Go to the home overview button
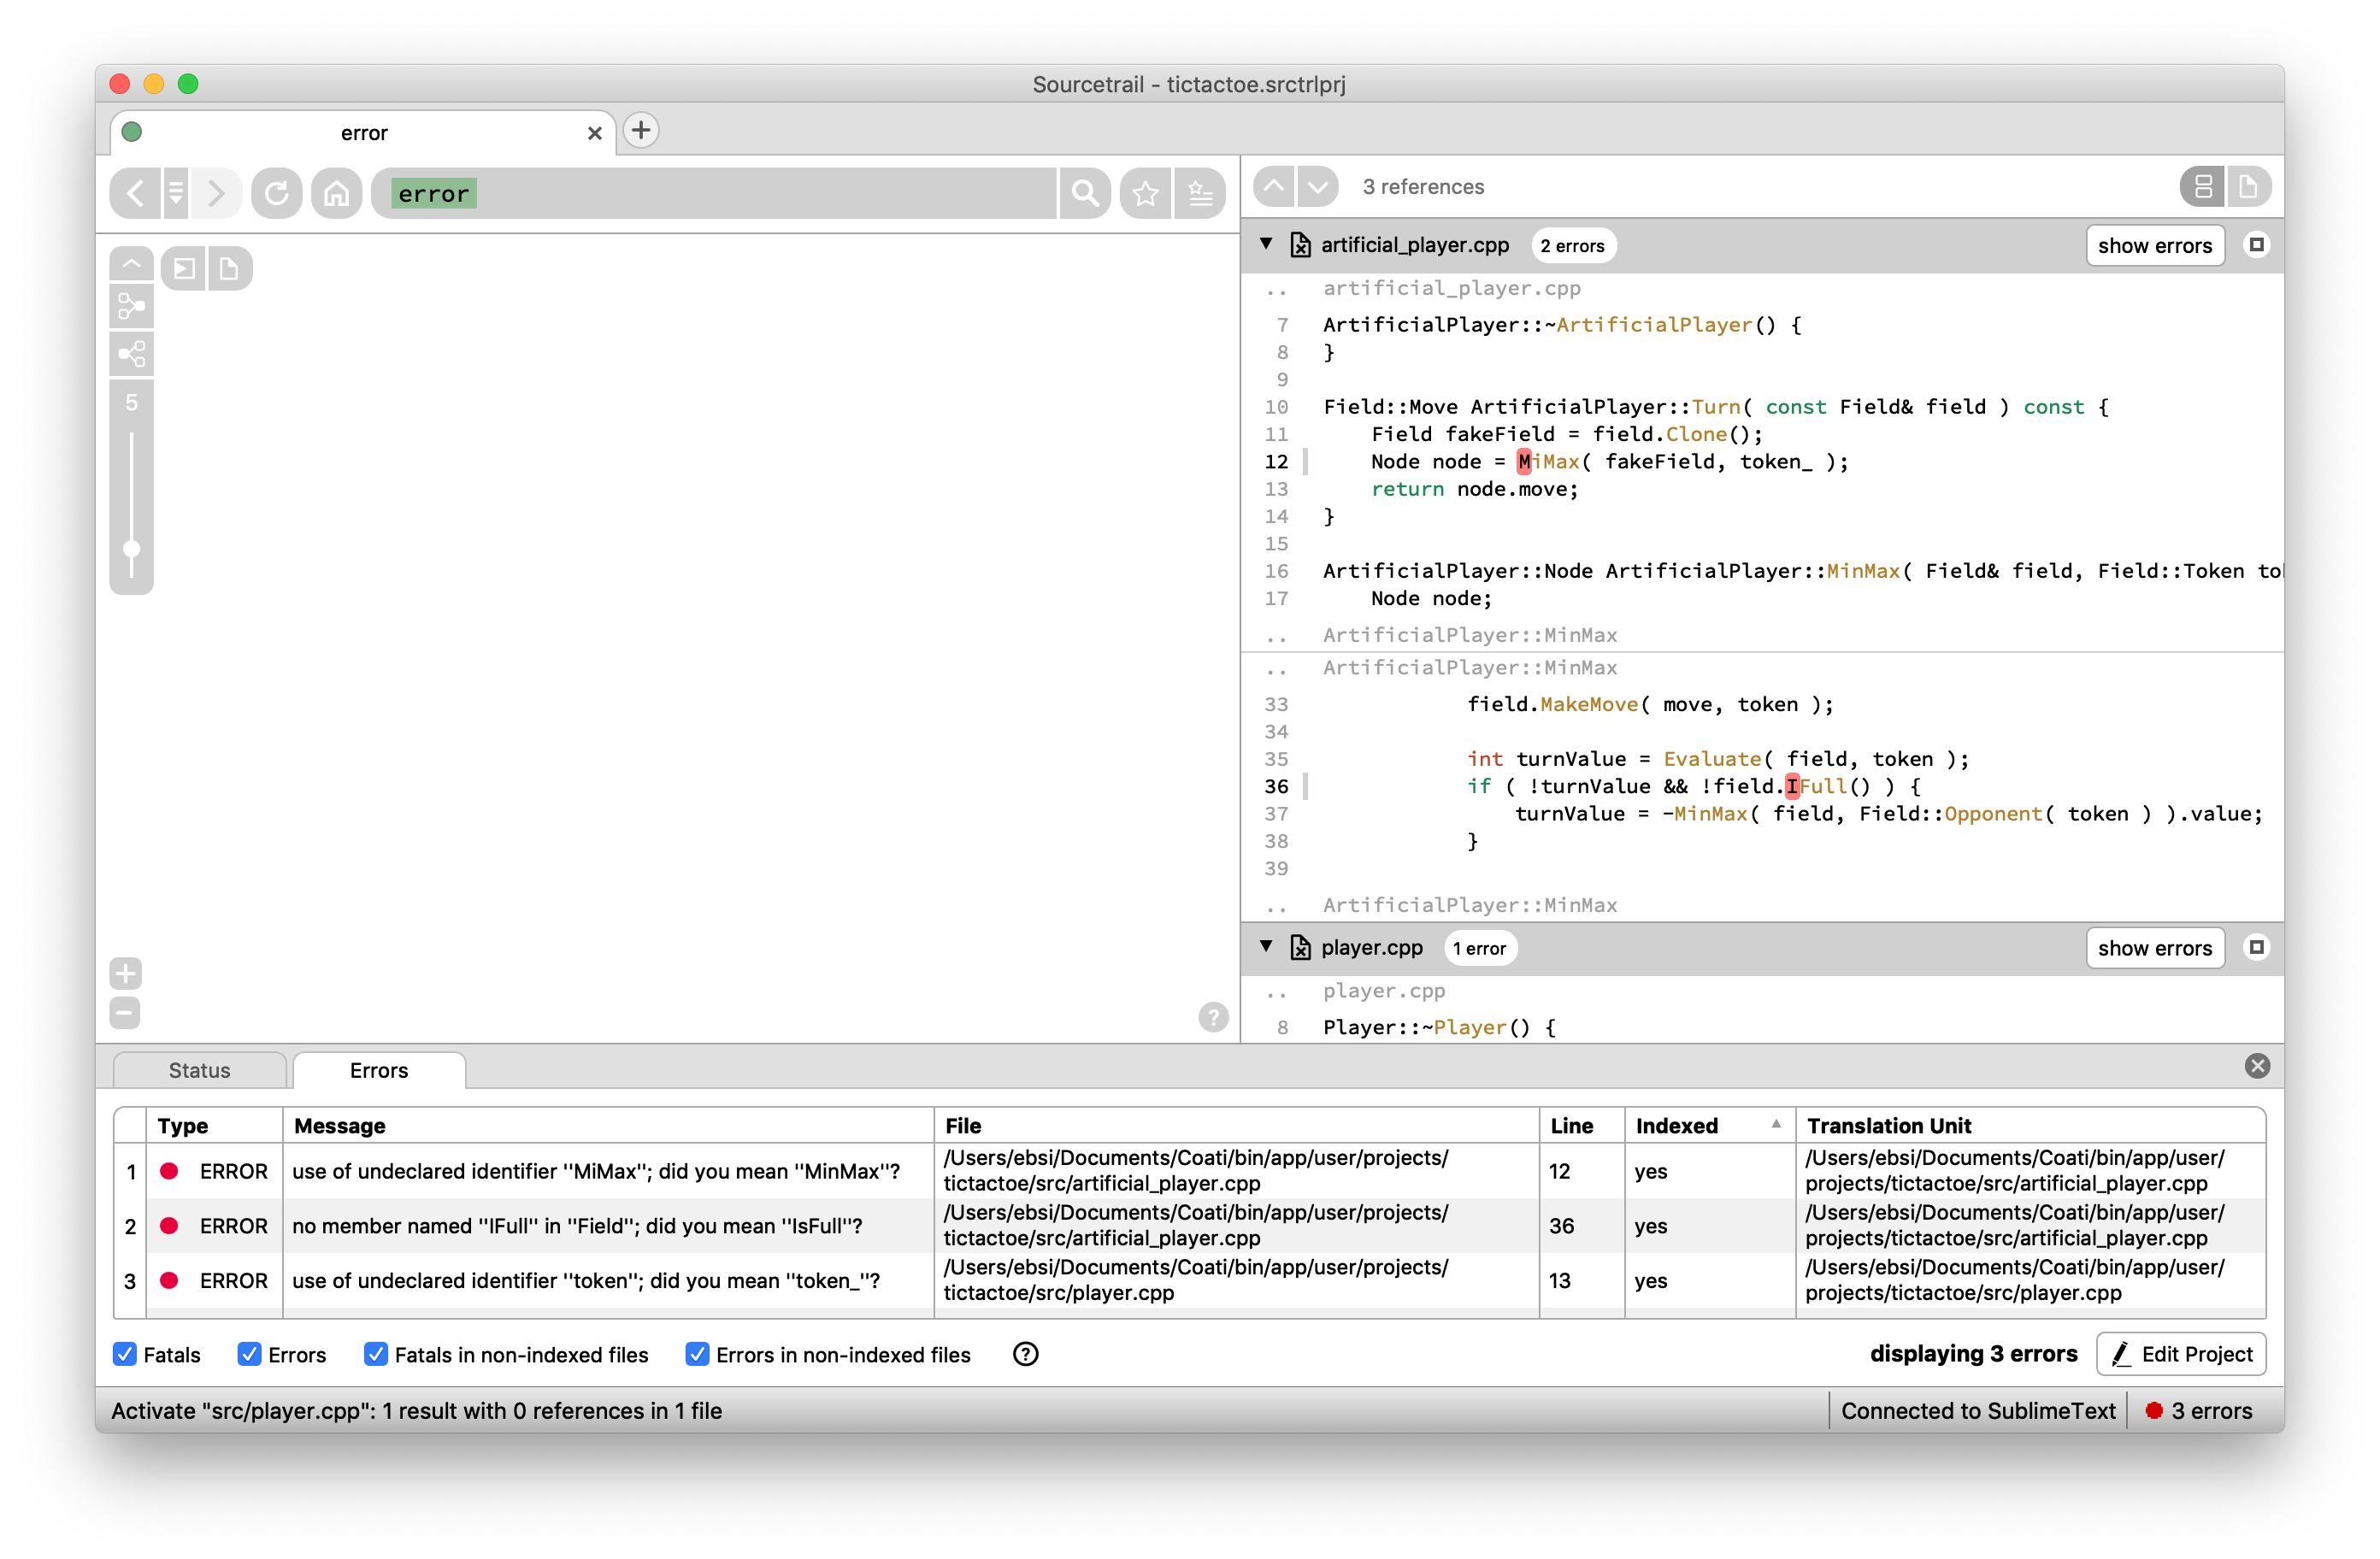The height and width of the screenshot is (1559, 2380). pos(336,192)
